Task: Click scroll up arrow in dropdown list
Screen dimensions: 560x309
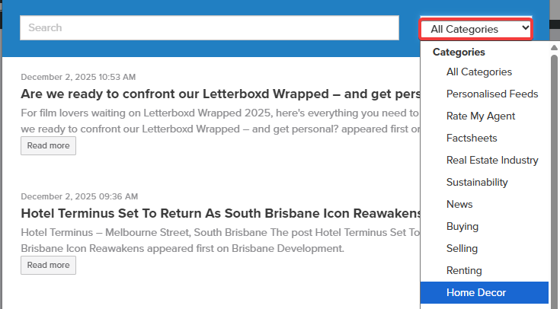Action: point(554,49)
